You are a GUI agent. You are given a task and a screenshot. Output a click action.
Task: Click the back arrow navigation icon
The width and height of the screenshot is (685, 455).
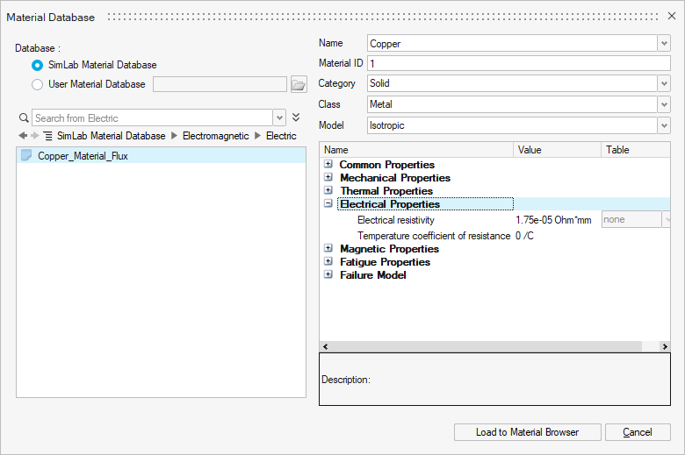[22, 136]
